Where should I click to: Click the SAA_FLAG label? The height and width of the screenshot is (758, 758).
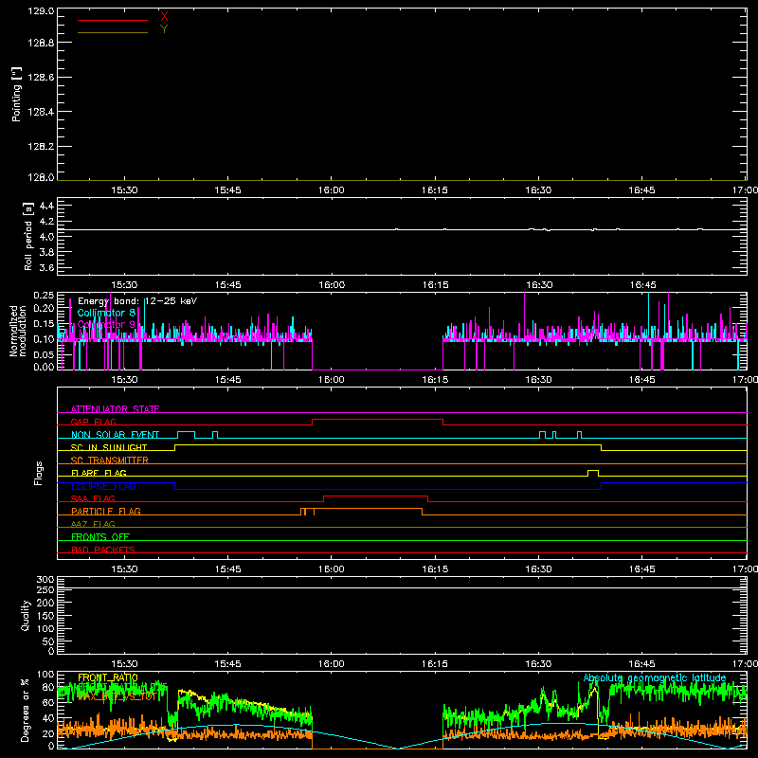coord(93,498)
